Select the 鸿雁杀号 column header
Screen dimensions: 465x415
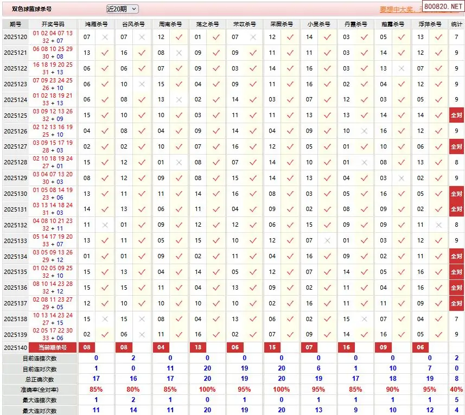(96, 24)
